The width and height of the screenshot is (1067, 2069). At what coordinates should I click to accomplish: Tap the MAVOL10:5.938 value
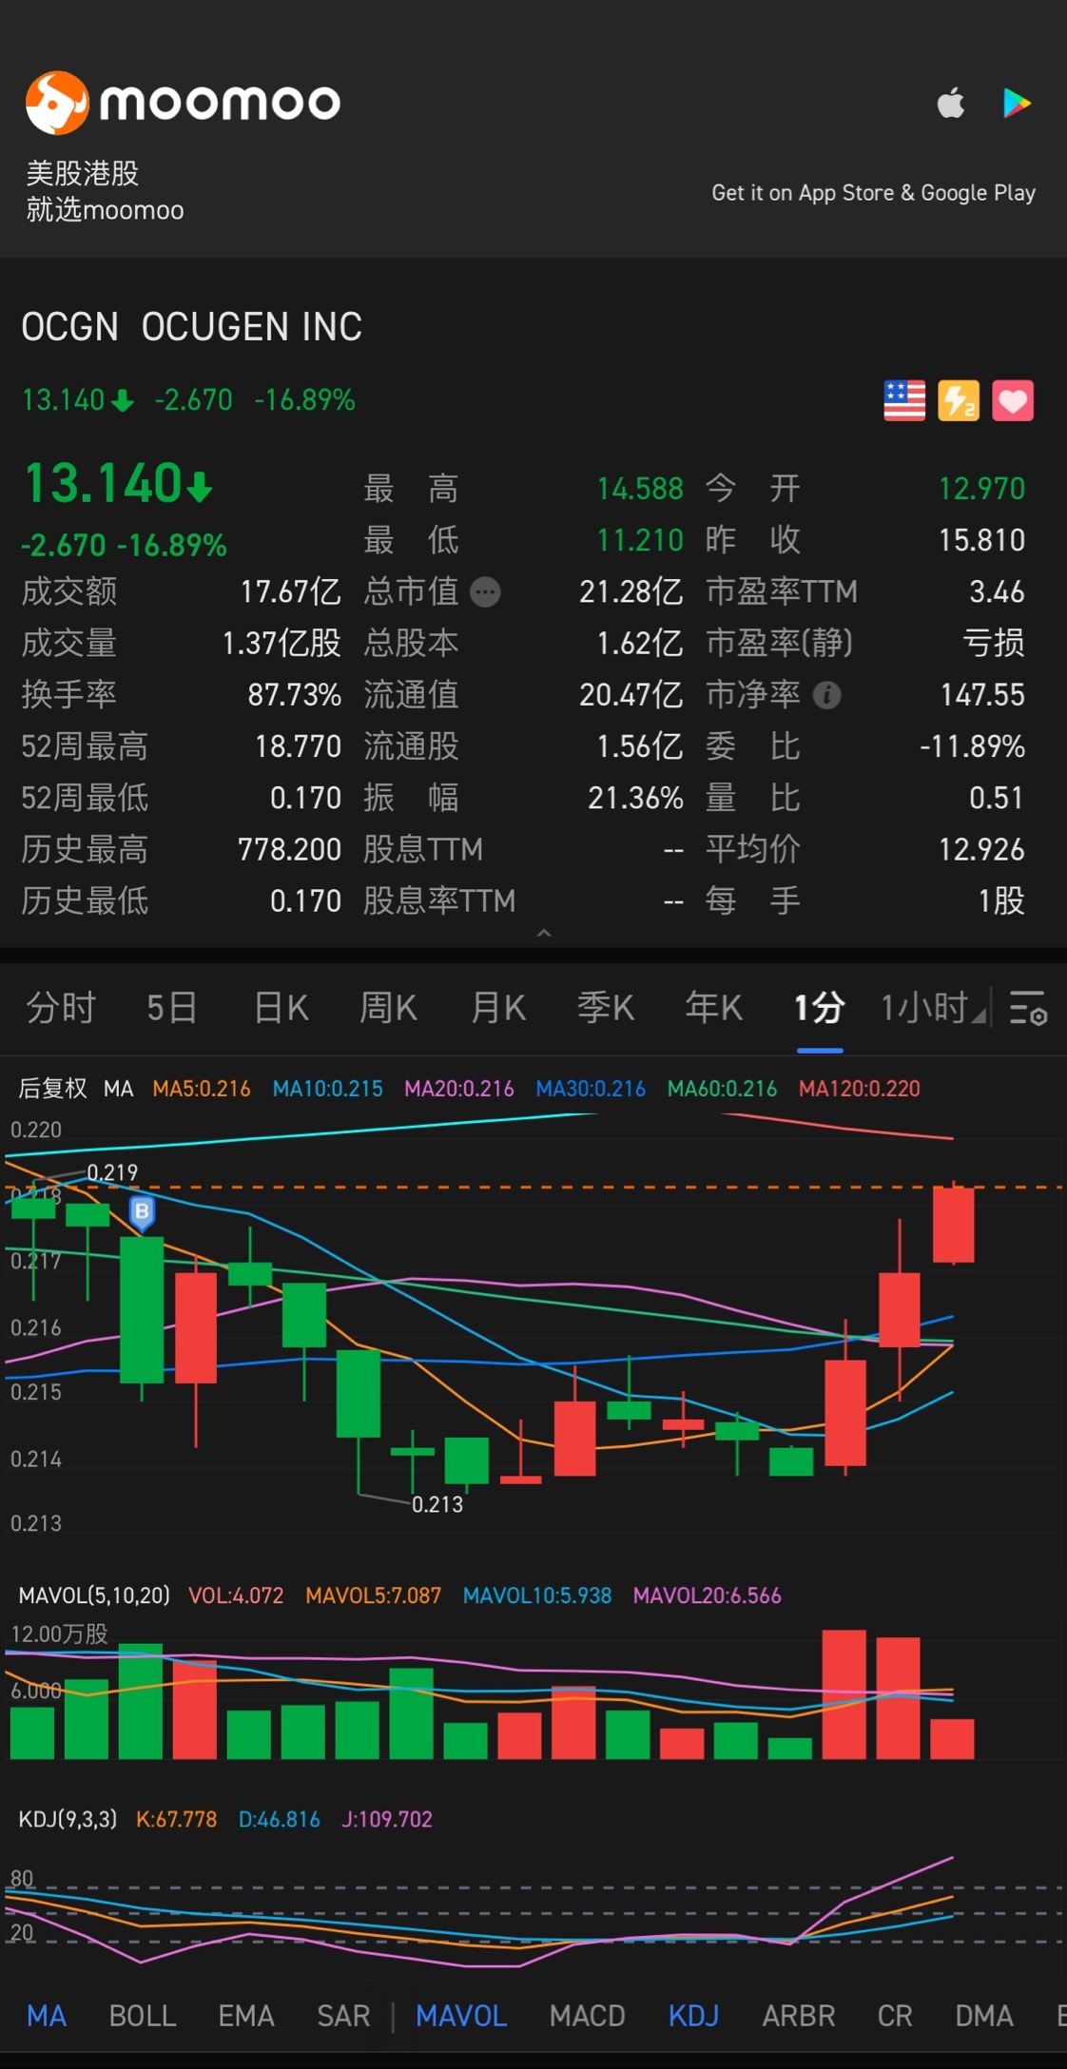point(537,1595)
